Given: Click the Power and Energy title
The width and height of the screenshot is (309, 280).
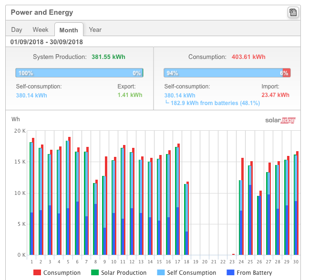Looking at the screenshot, I should [42, 12].
